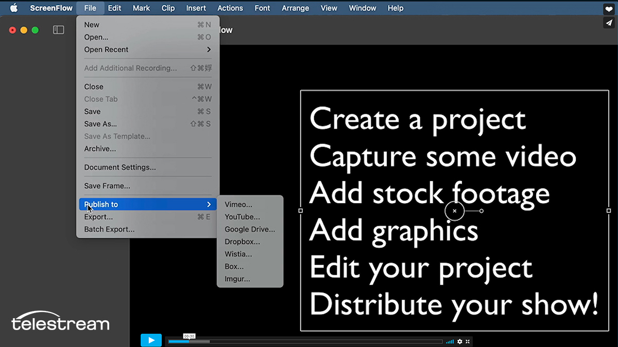Viewport: 618px width, 347px height.
Task: Open the Font menu
Action: (x=262, y=8)
